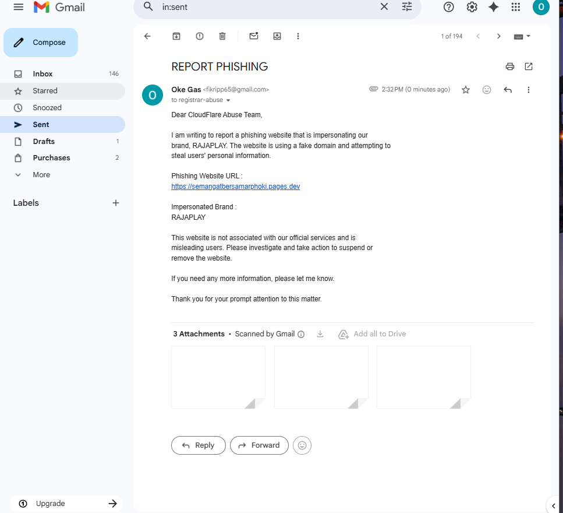Click the 1 of 194 counter
The width and height of the screenshot is (563, 513).
point(451,36)
